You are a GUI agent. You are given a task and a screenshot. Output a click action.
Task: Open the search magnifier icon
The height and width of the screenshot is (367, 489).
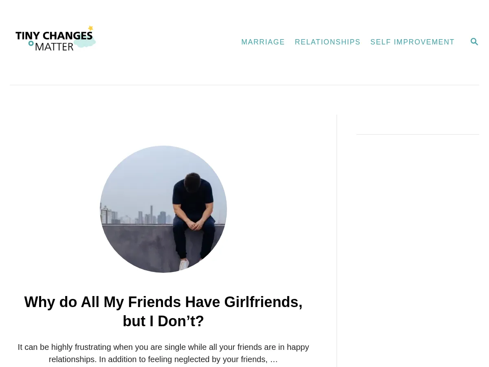point(474,42)
